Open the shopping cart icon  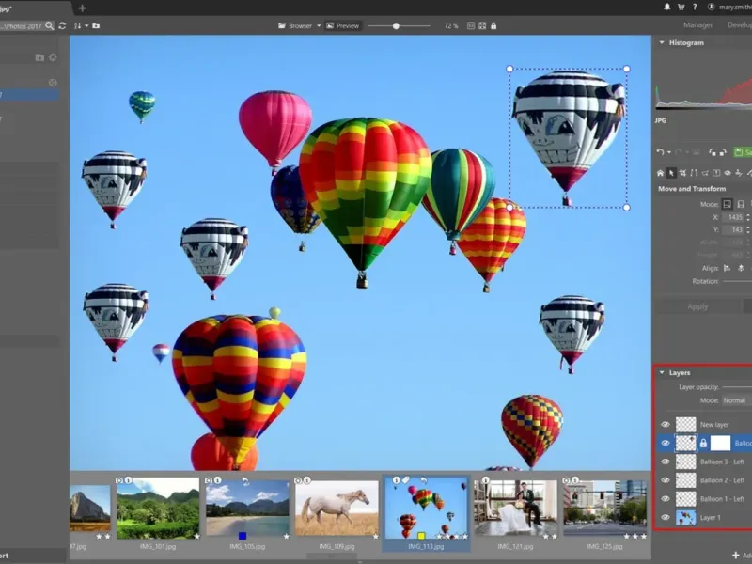pyautogui.click(x=681, y=7)
